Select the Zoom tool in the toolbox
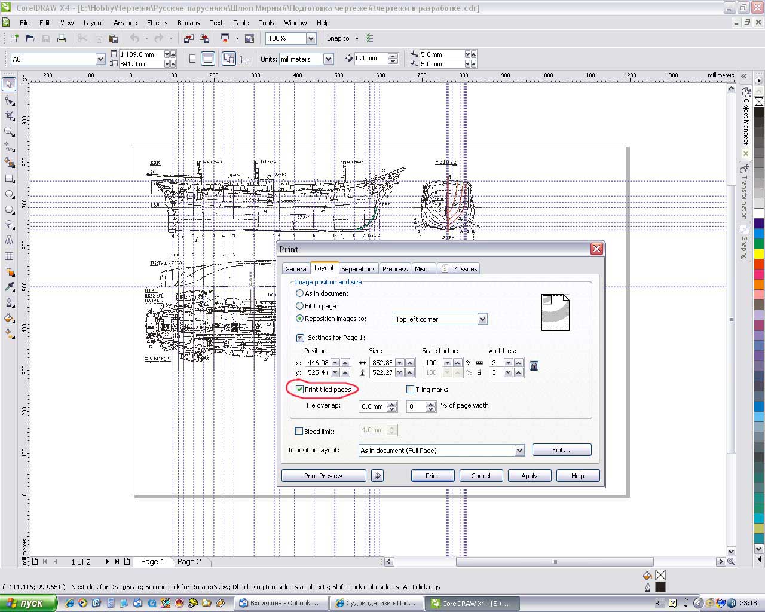This screenshot has width=765, height=612. pyautogui.click(x=9, y=131)
